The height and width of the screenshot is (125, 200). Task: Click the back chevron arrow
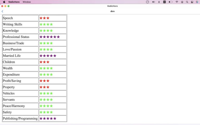pos(2,11)
